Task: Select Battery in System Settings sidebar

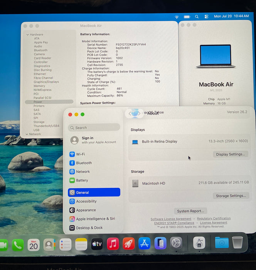Action: click(94, 181)
